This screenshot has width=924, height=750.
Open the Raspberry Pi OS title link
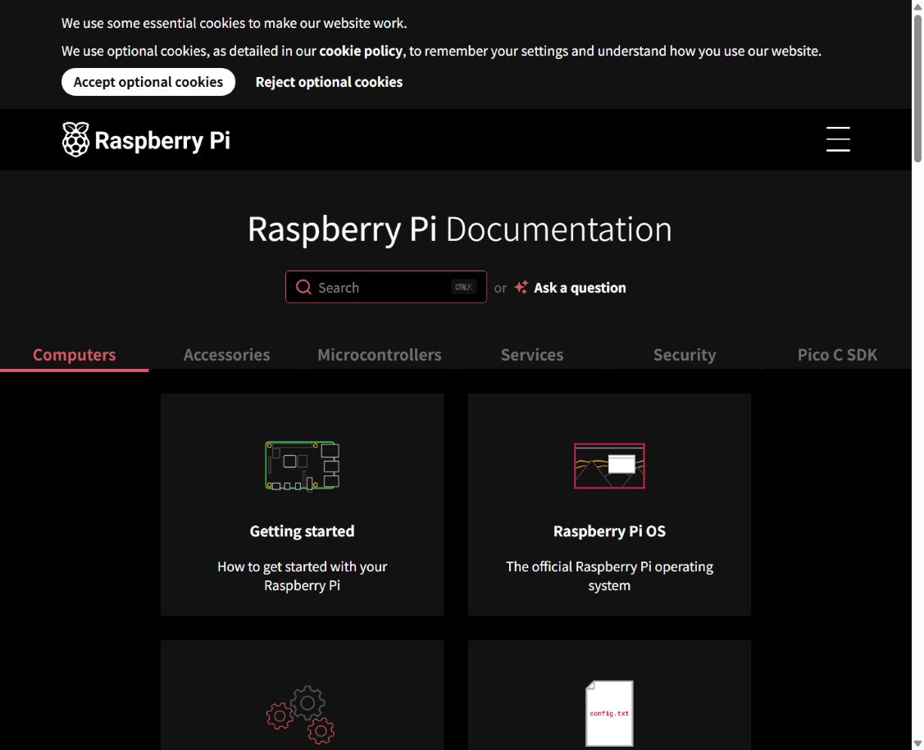click(x=609, y=531)
